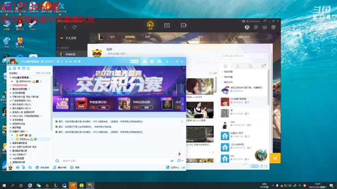Open 【LOL组专用】 channel in recent list
This screenshot has height=189, width=337.
[x=244, y=147]
